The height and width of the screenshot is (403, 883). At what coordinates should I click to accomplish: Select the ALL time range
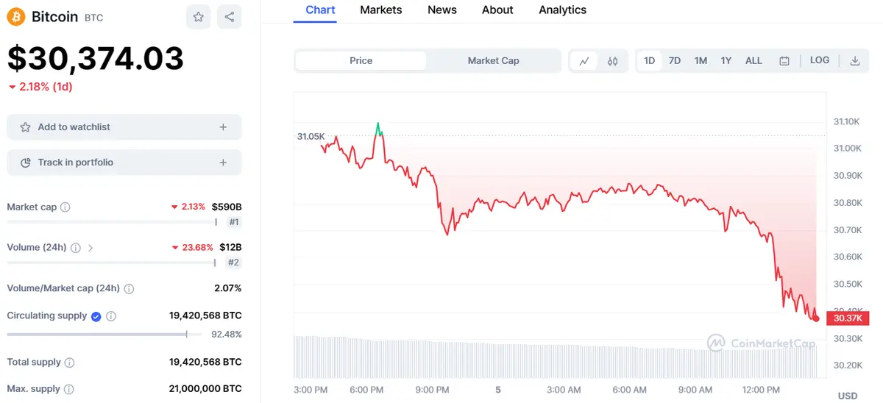[x=753, y=61]
